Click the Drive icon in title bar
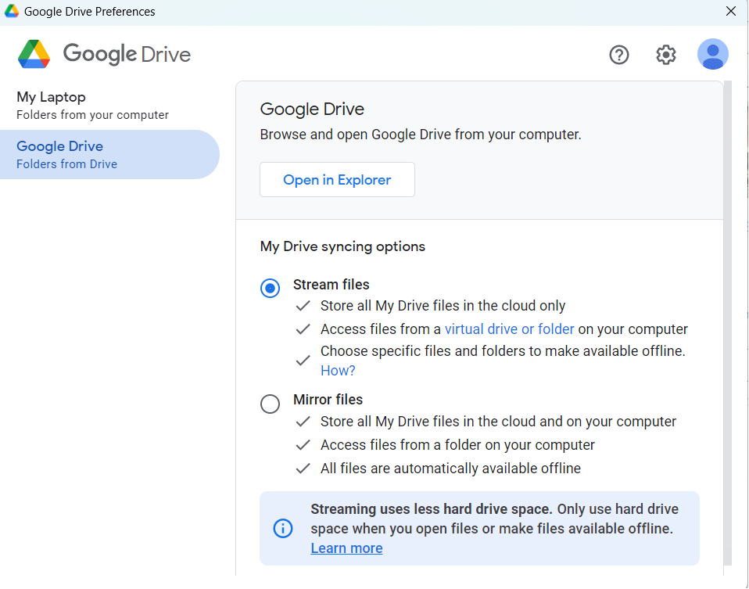 (12, 12)
